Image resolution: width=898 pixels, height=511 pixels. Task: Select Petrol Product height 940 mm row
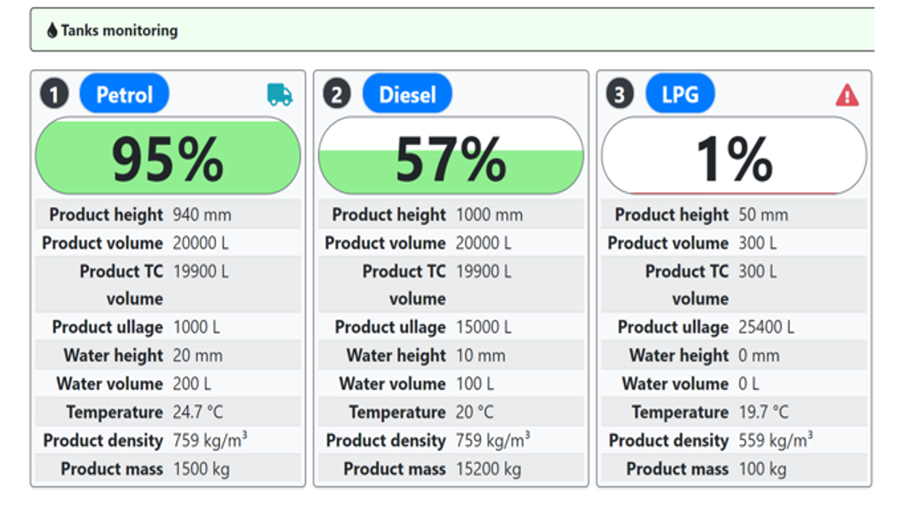[x=168, y=215]
